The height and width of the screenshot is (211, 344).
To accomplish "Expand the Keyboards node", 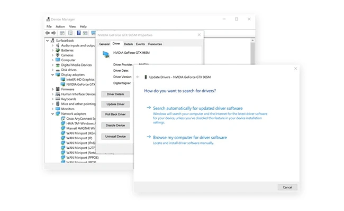I will (52, 99).
